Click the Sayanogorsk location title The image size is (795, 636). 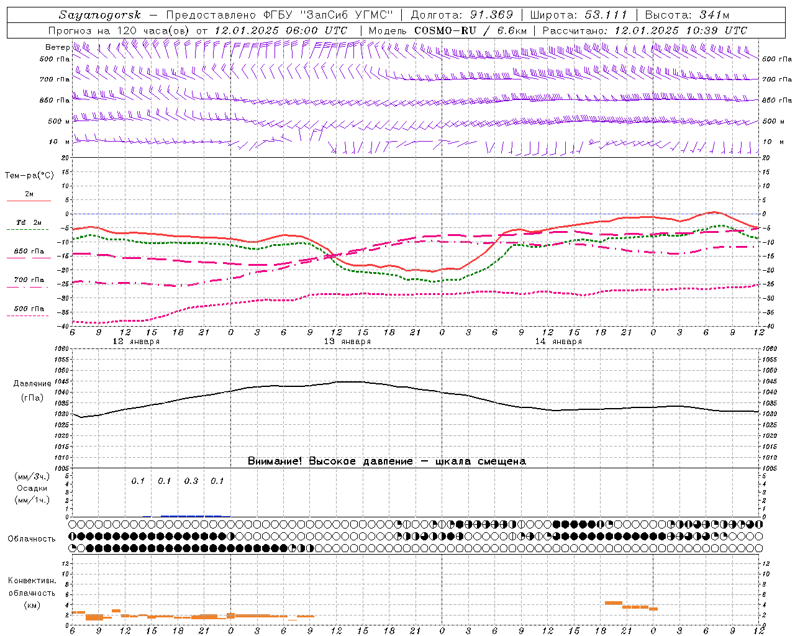[100, 15]
